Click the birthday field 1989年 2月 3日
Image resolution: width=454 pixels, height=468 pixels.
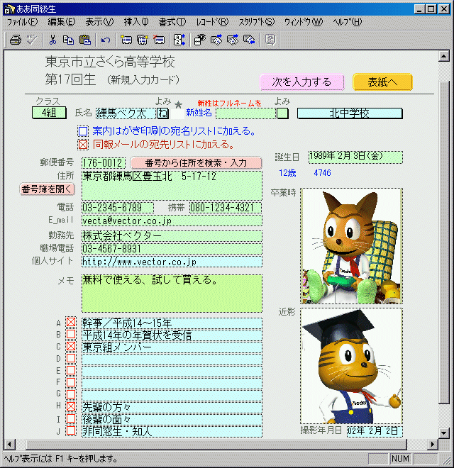pos(355,157)
